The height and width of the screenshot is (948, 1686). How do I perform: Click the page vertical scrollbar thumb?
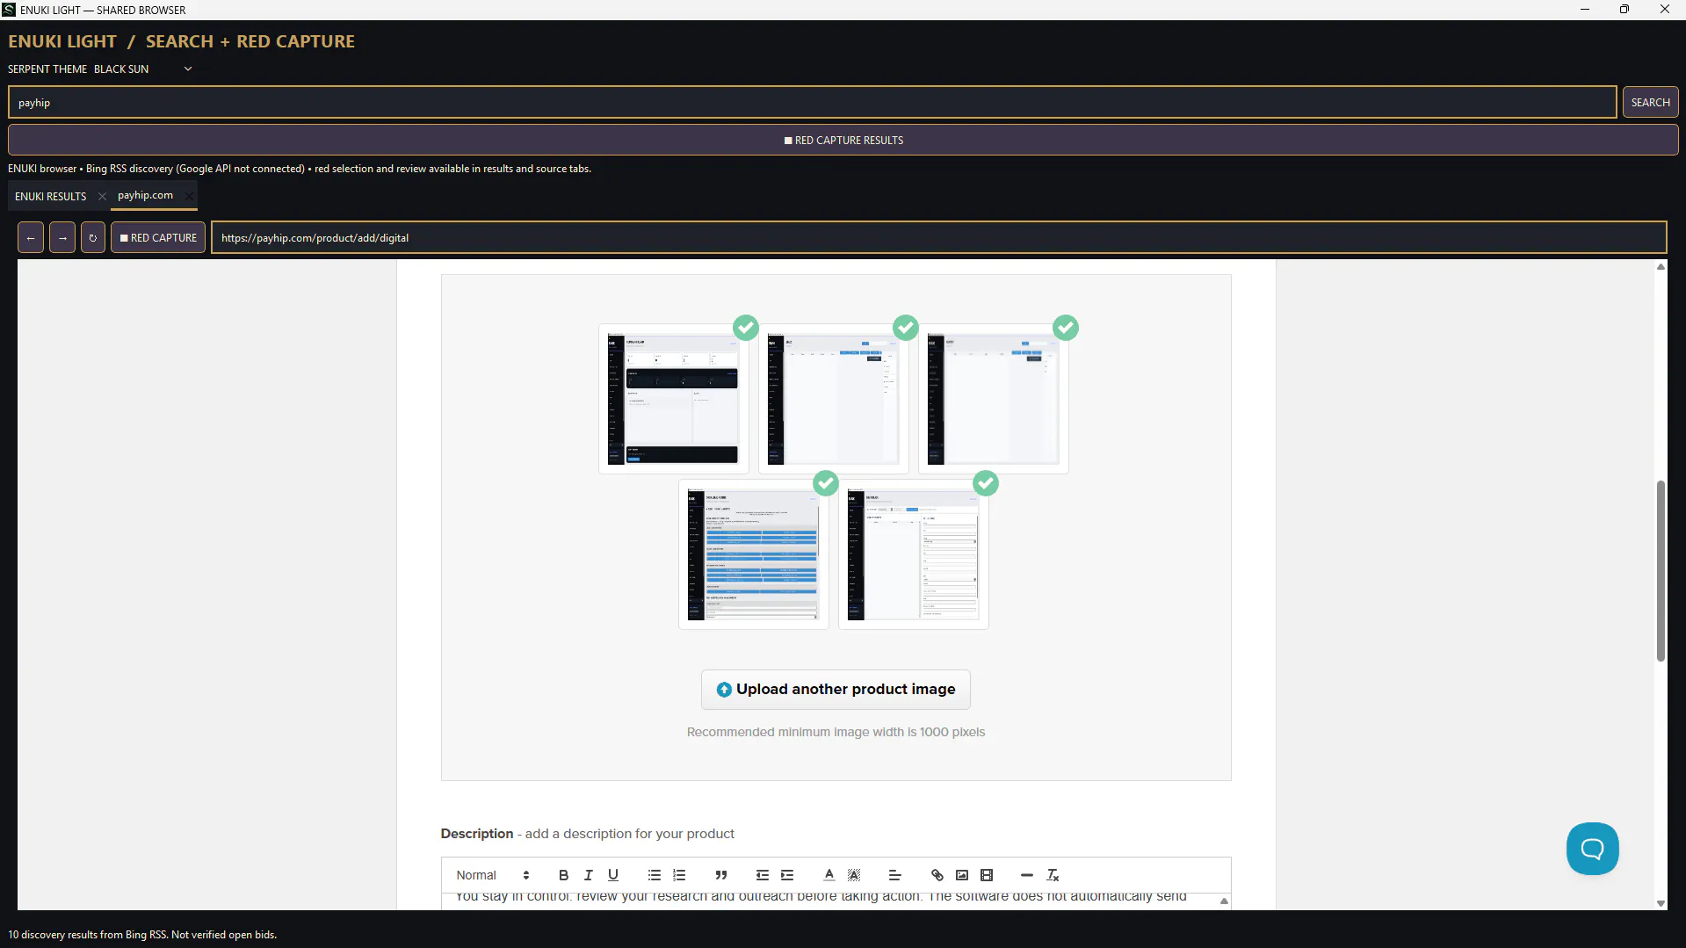(1661, 571)
